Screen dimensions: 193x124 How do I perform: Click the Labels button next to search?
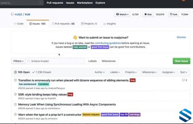click(92, 61)
